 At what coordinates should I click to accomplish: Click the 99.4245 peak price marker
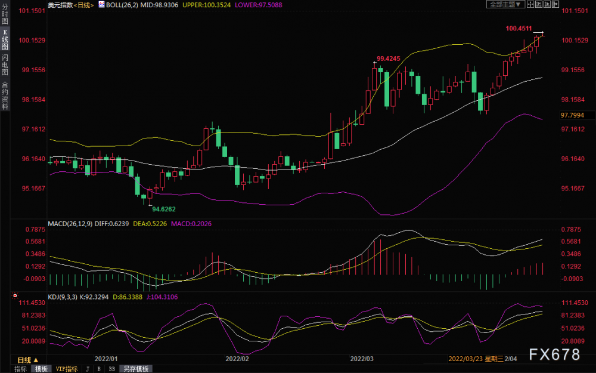pos(389,58)
